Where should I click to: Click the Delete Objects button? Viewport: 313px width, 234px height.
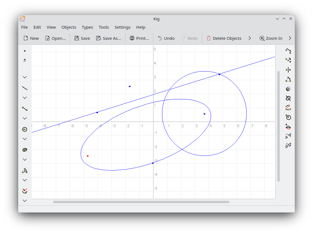[x=224, y=38]
